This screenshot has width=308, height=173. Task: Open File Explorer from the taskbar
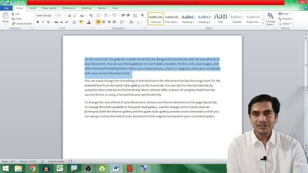click(18, 169)
